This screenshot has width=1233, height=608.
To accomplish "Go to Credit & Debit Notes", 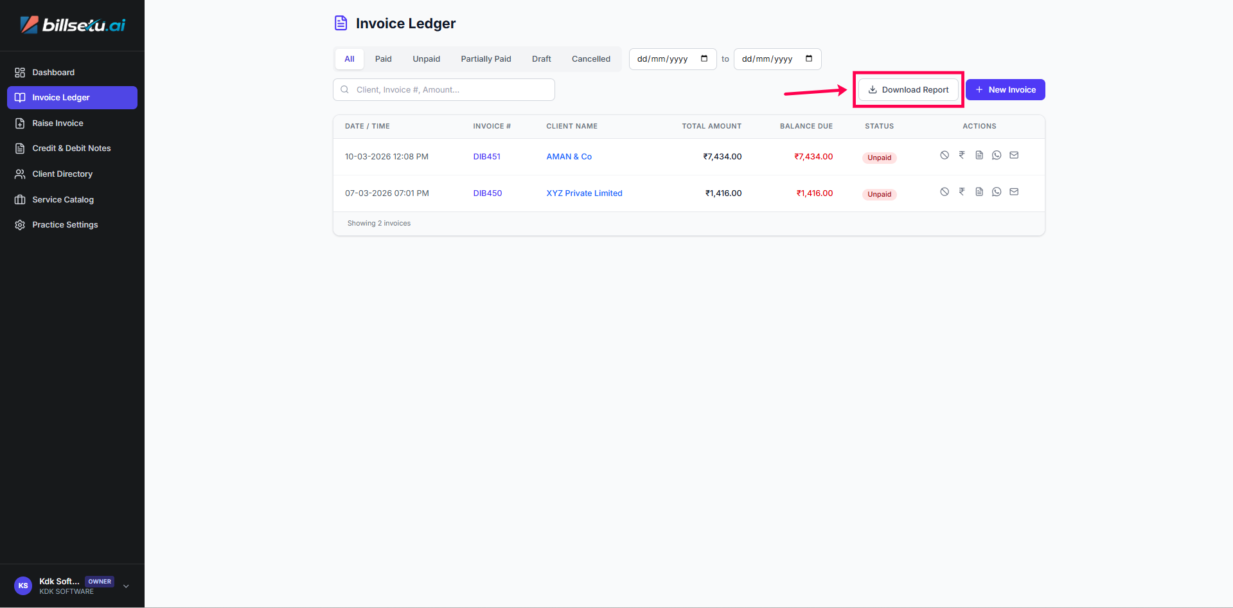I will [x=71, y=148].
